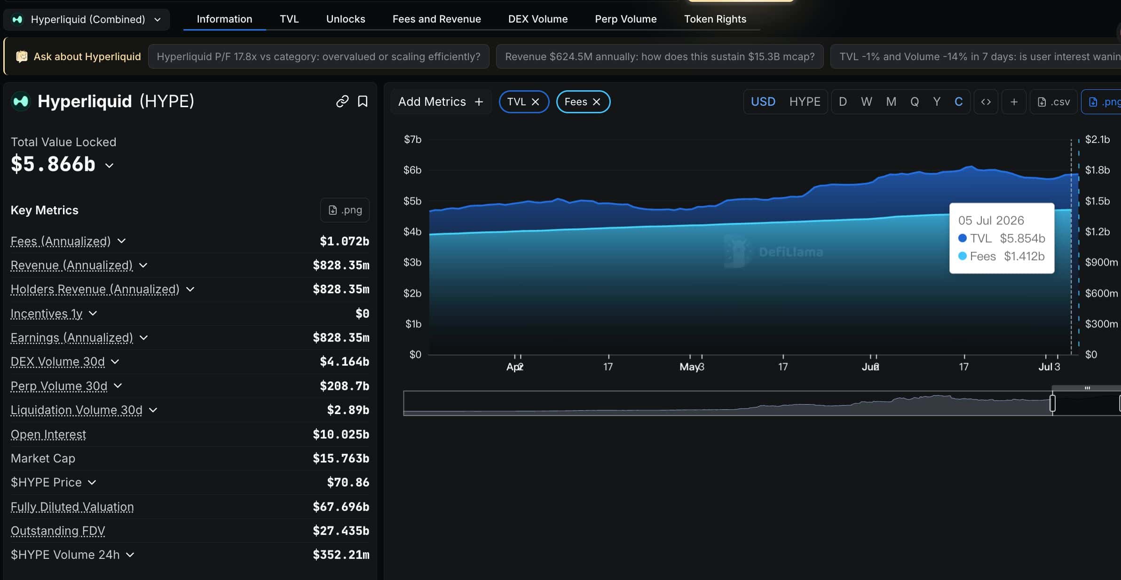Select the USD denomination toggle
The height and width of the screenshot is (580, 1121).
point(763,102)
